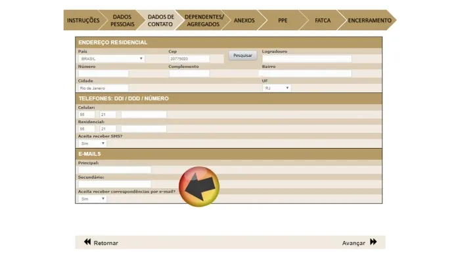Open the País dropdown showing BRASIL
The image size is (460, 258).
112,59
